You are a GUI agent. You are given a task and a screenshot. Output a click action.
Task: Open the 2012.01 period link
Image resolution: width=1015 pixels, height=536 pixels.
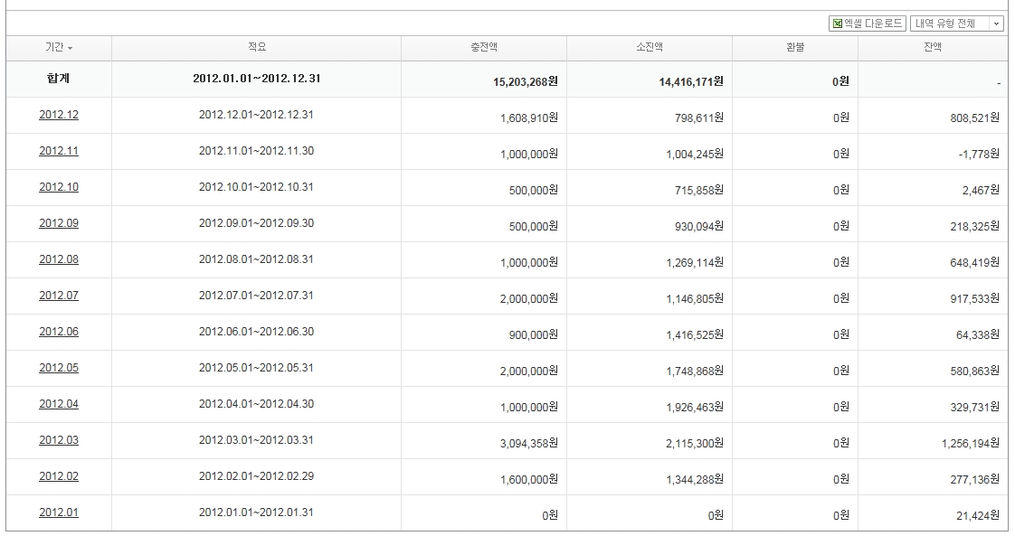[x=59, y=512]
